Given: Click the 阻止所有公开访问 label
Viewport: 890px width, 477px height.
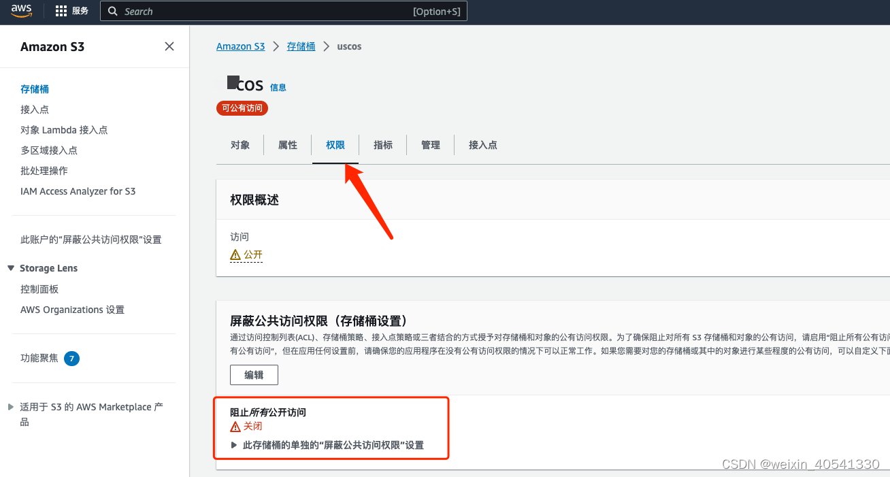Looking at the screenshot, I should click(x=268, y=412).
